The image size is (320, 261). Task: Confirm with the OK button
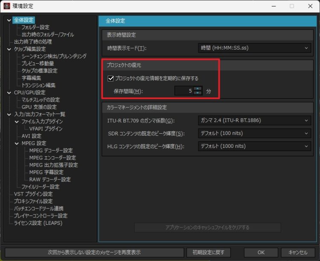pos(261,252)
